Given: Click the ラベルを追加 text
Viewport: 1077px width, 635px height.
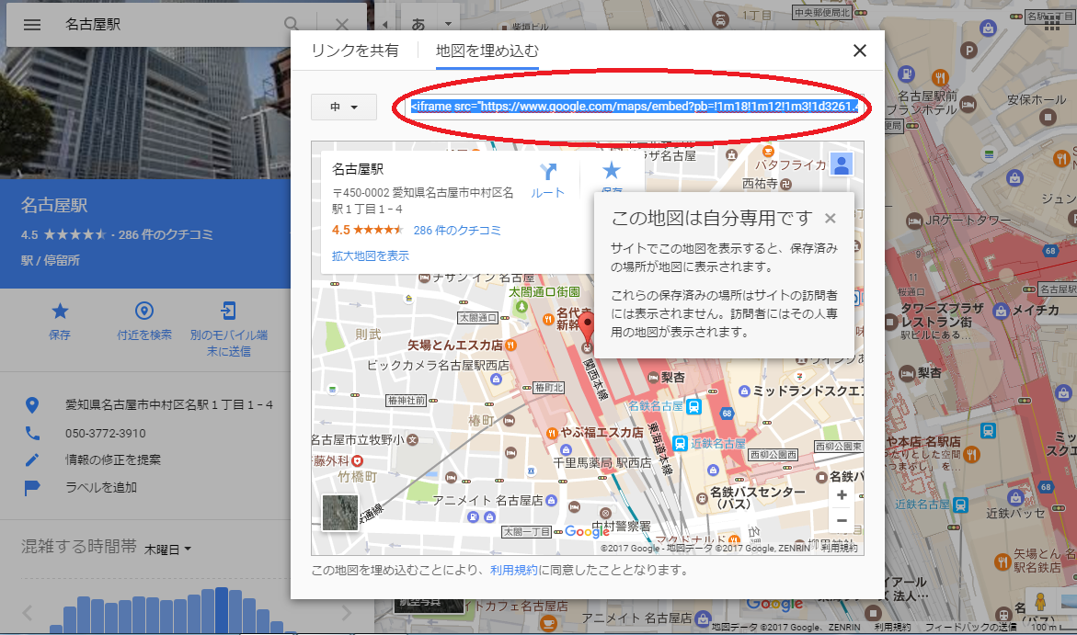Looking at the screenshot, I should [x=101, y=487].
